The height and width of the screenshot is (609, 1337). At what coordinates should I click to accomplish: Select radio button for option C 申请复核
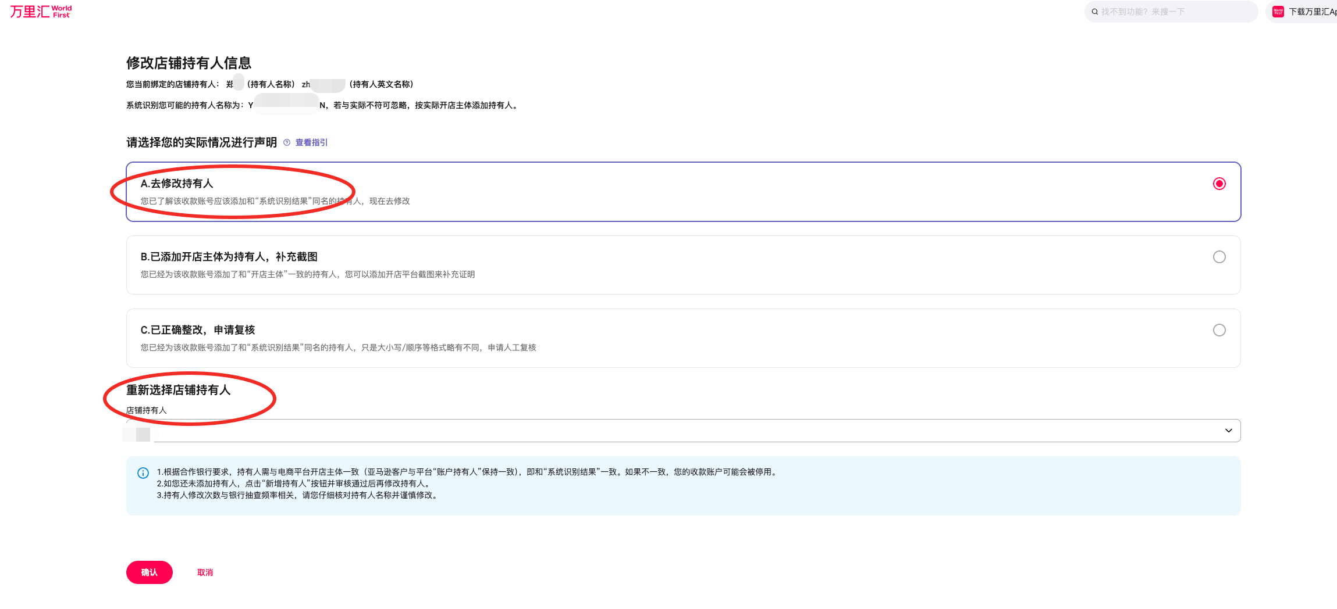point(1219,330)
